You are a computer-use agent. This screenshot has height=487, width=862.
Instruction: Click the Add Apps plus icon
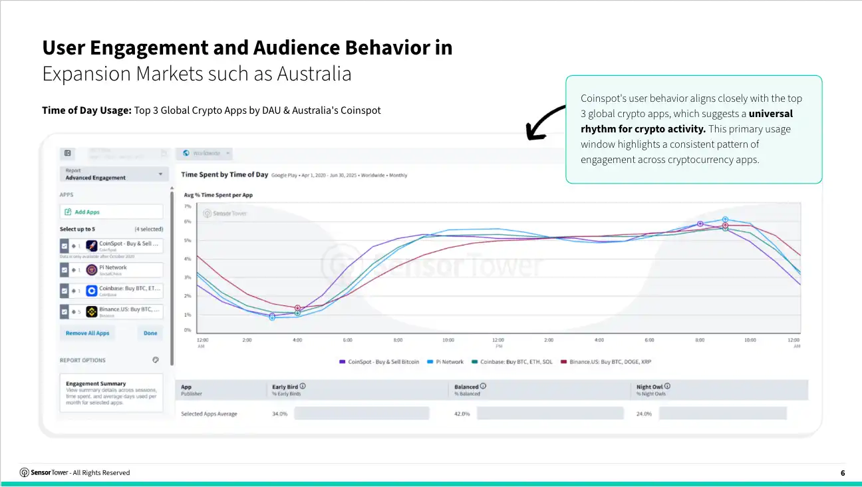(x=68, y=212)
